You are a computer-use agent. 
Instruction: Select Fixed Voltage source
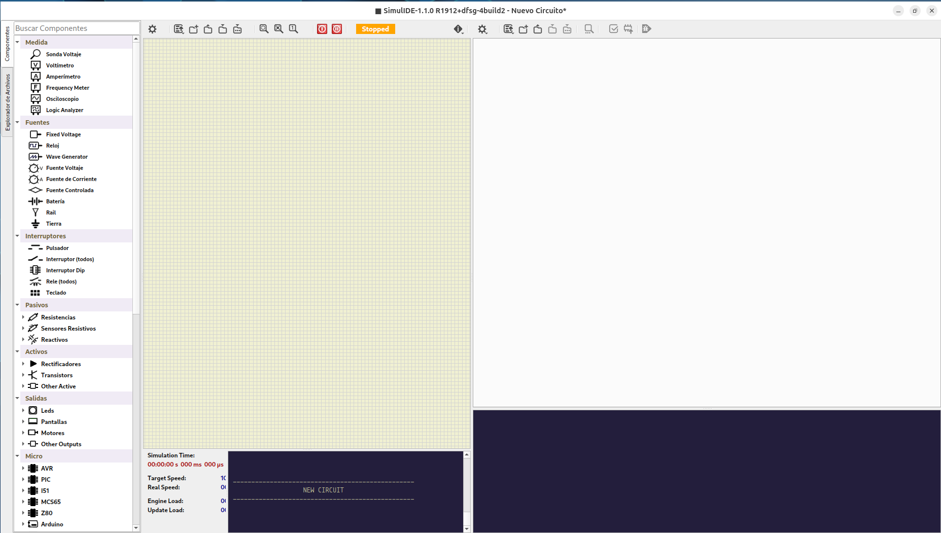point(63,134)
